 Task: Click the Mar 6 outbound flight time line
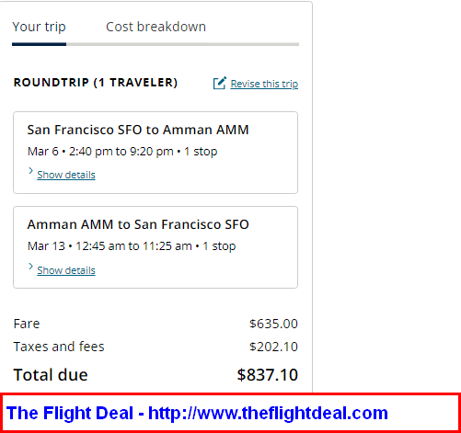coord(122,152)
